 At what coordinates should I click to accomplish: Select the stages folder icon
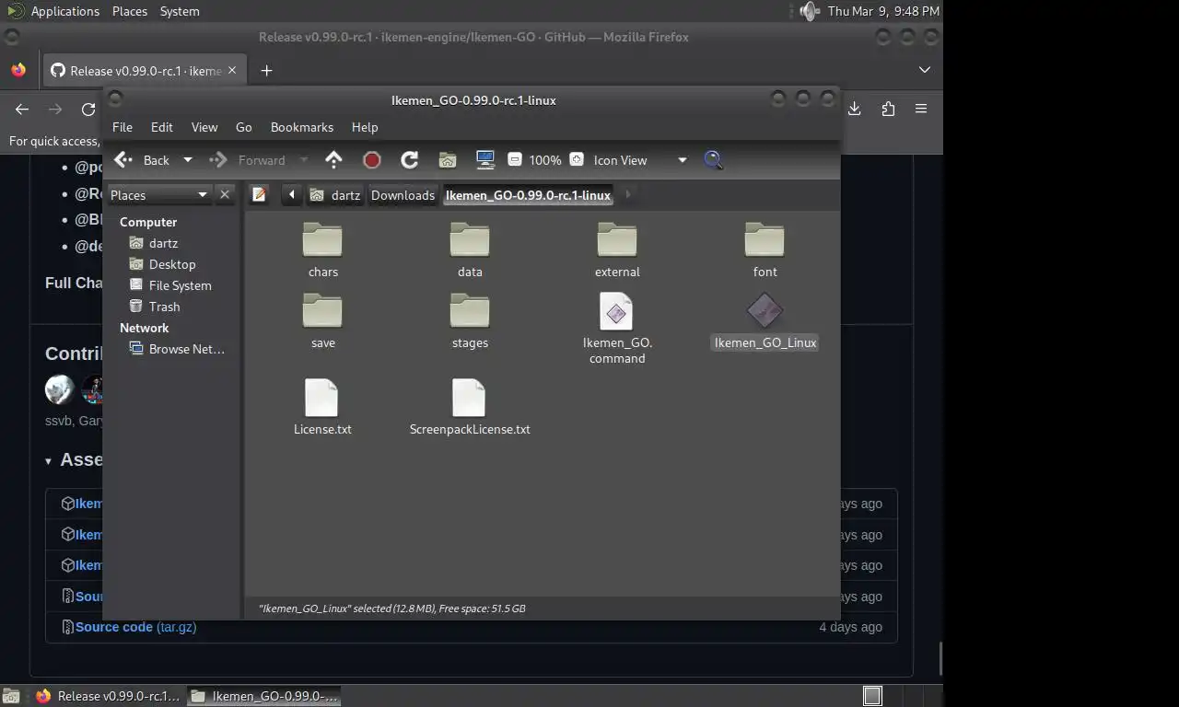coord(470,310)
